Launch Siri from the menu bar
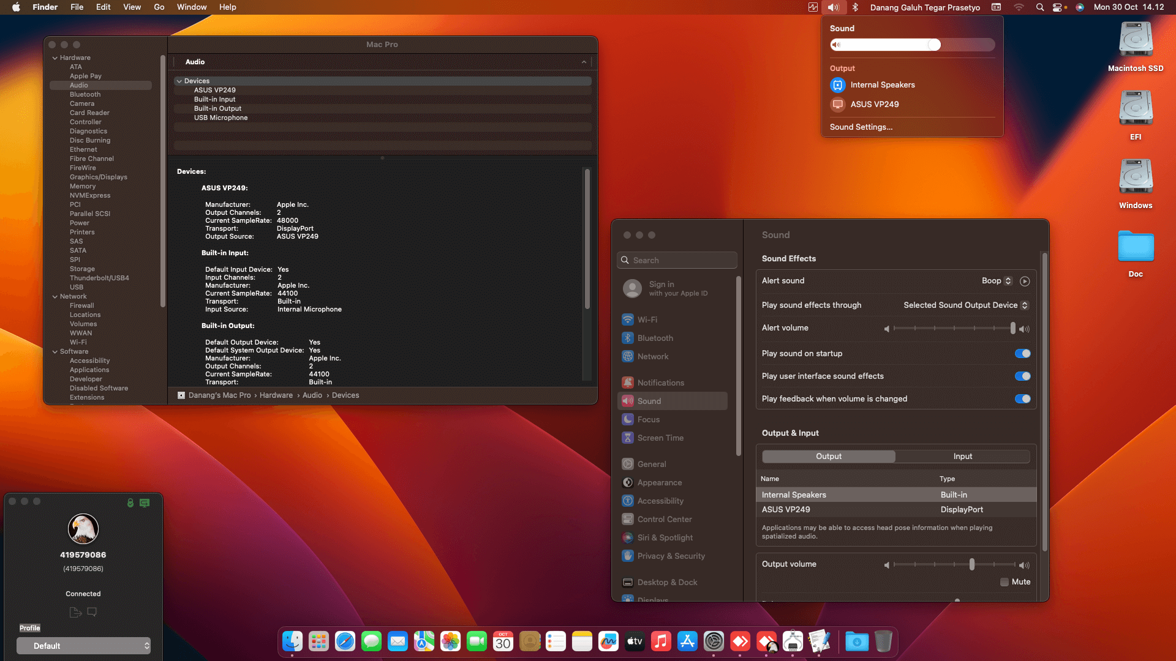The image size is (1176, 661). 1080,7
